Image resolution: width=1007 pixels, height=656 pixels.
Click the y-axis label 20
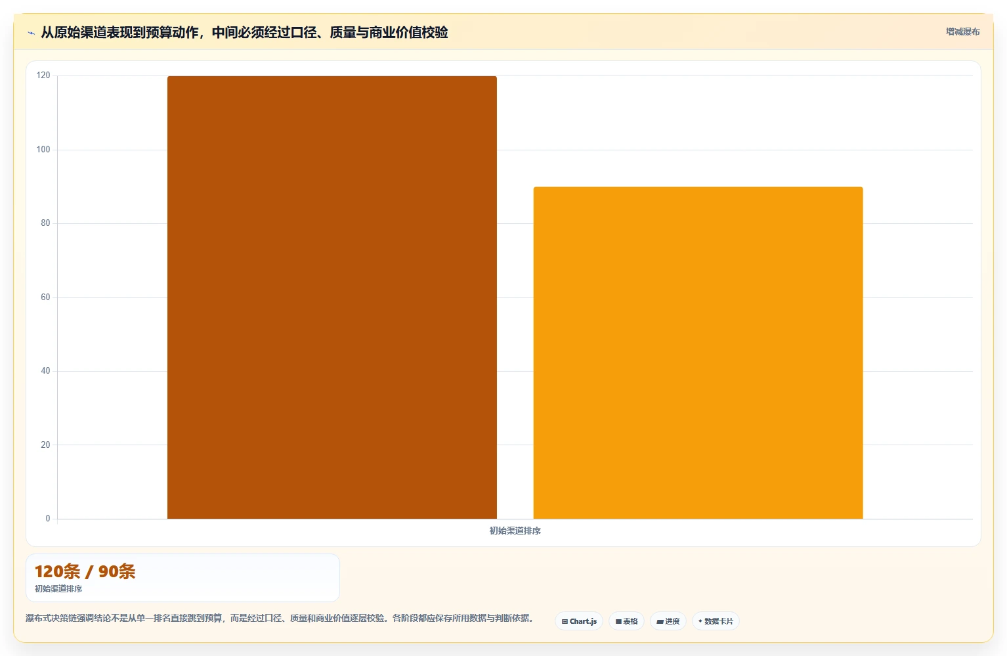[x=45, y=445]
